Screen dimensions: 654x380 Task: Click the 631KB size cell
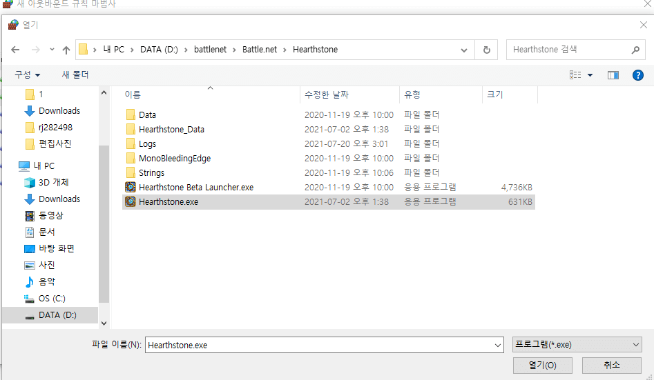pyautogui.click(x=520, y=202)
